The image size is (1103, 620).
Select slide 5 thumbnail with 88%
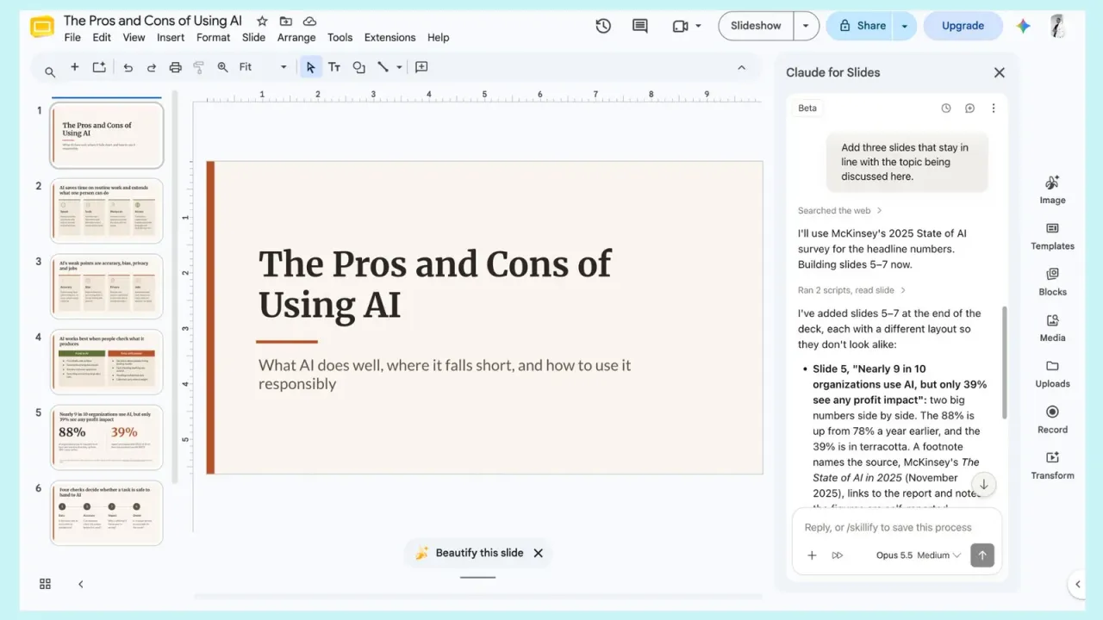(x=107, y=437)
